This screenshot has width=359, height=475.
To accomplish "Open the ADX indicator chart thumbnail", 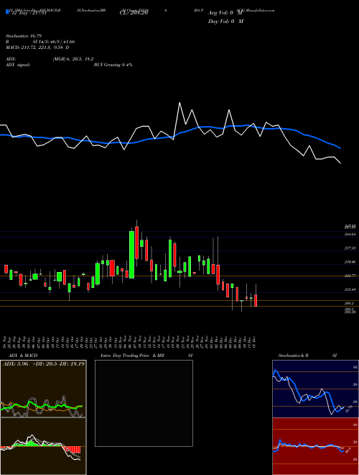I will pyautogui.click(x=43, y=389).
